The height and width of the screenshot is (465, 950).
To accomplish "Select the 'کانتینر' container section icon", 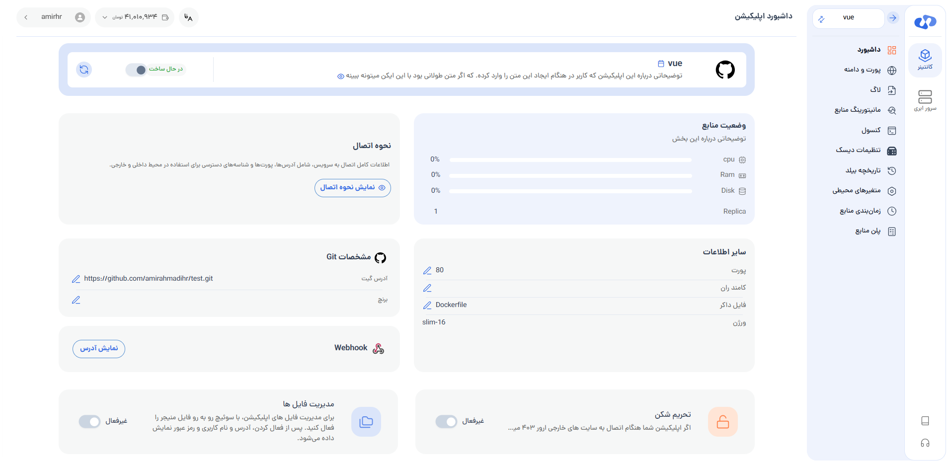I will (925, 60).
